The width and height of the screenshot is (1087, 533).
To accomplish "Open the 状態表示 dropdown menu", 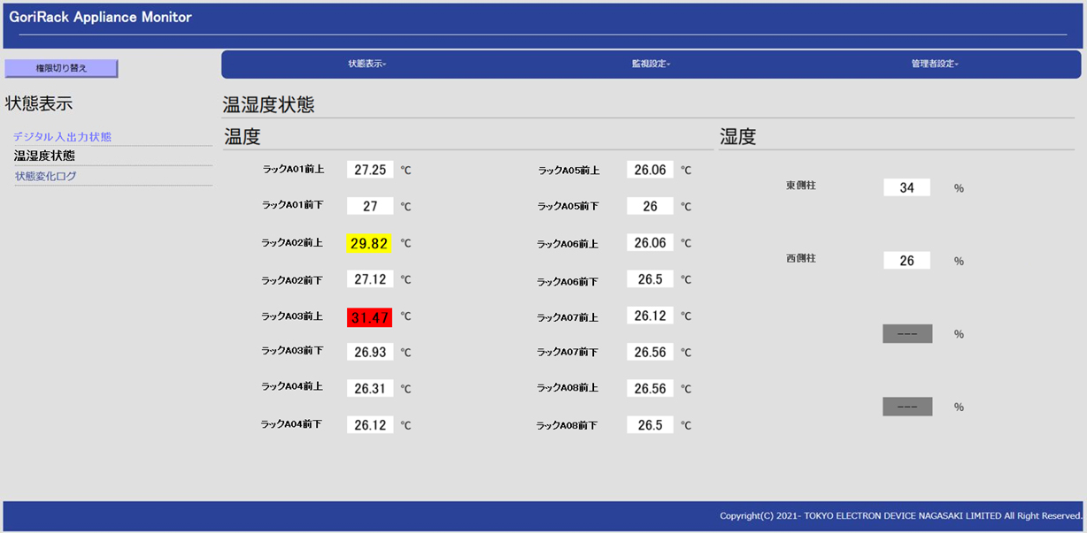I will 367,64.
